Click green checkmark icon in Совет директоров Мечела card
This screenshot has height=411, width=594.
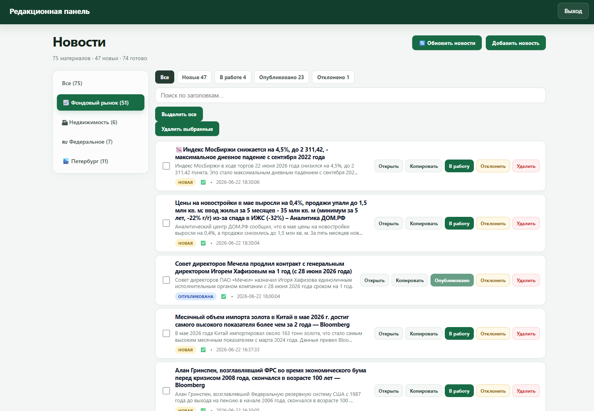click(224, 296)
